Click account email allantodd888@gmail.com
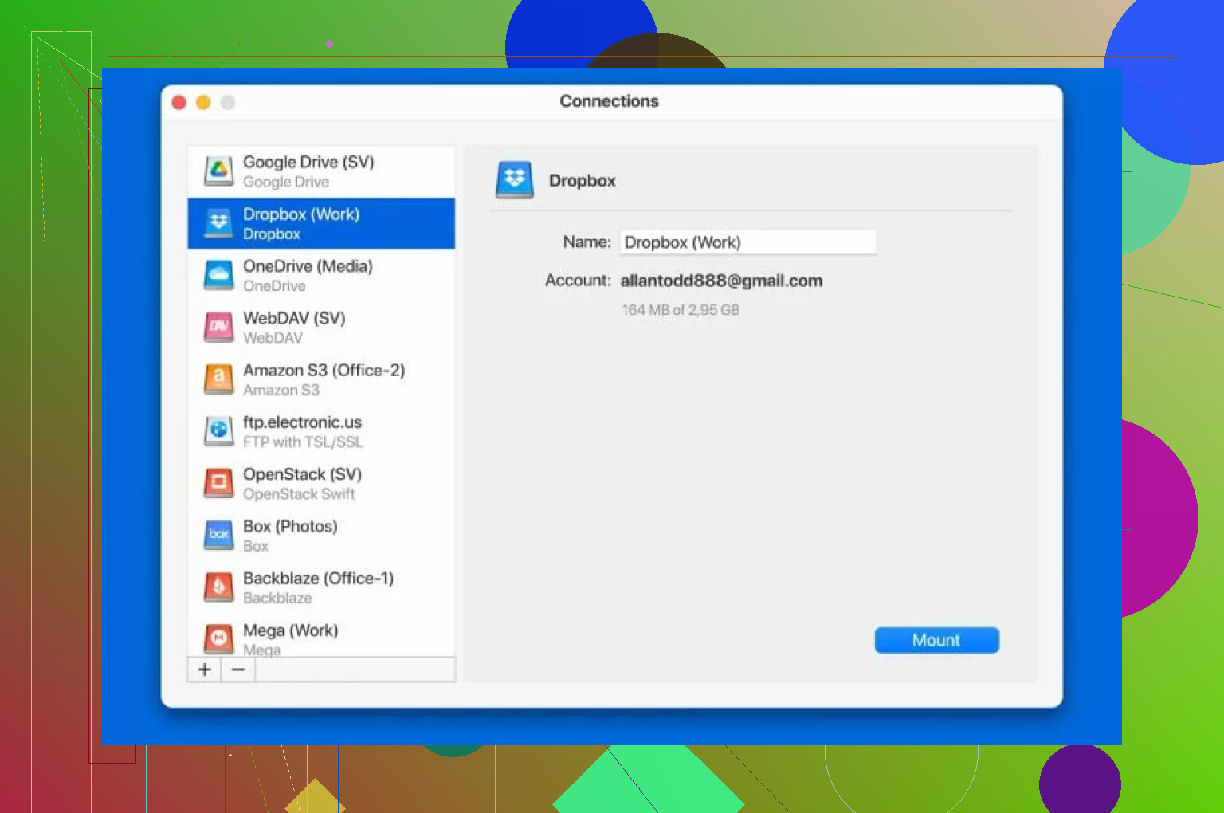This screenshot has width=1224, height=813. coord(721,281)
